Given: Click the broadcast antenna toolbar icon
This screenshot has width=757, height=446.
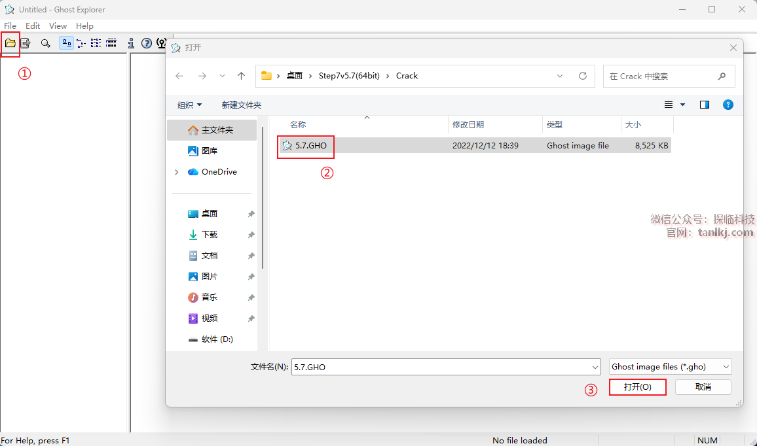Looking at the screenshot, I should click(161, 43).
